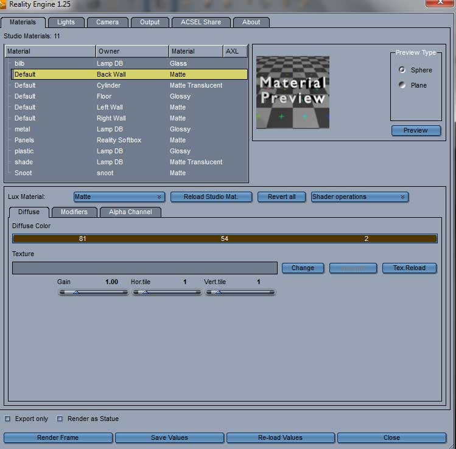Open the Shader operations dropdown
The height and width of the screenshot is (449, 456).
pos(360,197)
